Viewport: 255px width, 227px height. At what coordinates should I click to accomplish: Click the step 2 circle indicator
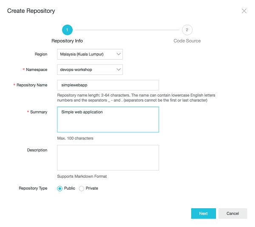(x=187, y=30)
